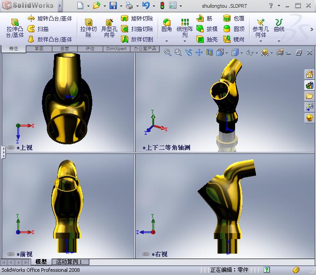
Task: Select 拔模 draft tool
Action: [207, 29]
